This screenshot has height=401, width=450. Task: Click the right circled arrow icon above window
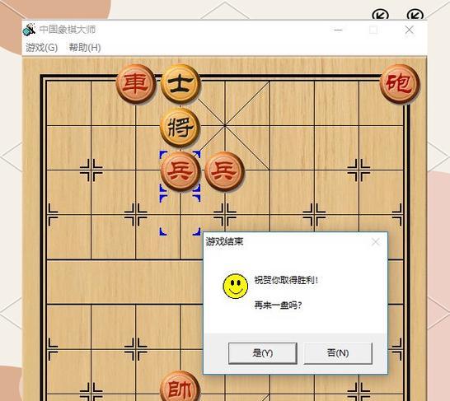(x=415, y=15)
